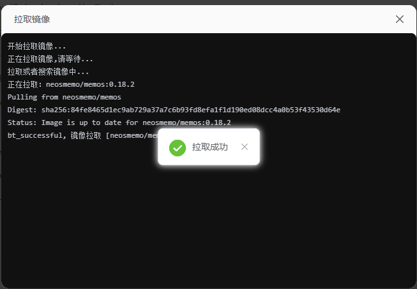Viewport: 417px width, 289px height.
Task: Click the Pulling from neosmemo/memos line
Action: (x=64, y=97)
